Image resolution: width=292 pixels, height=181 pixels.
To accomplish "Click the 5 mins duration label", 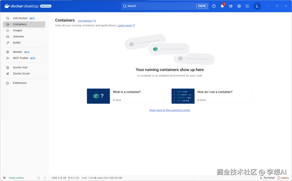I will [x=117, y=100].
